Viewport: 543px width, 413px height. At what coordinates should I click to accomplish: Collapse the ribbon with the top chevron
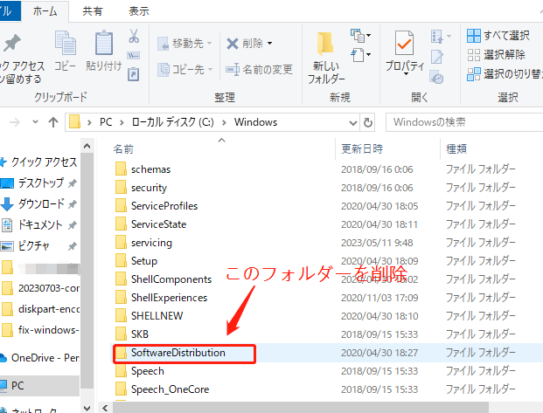pos(540,11)
